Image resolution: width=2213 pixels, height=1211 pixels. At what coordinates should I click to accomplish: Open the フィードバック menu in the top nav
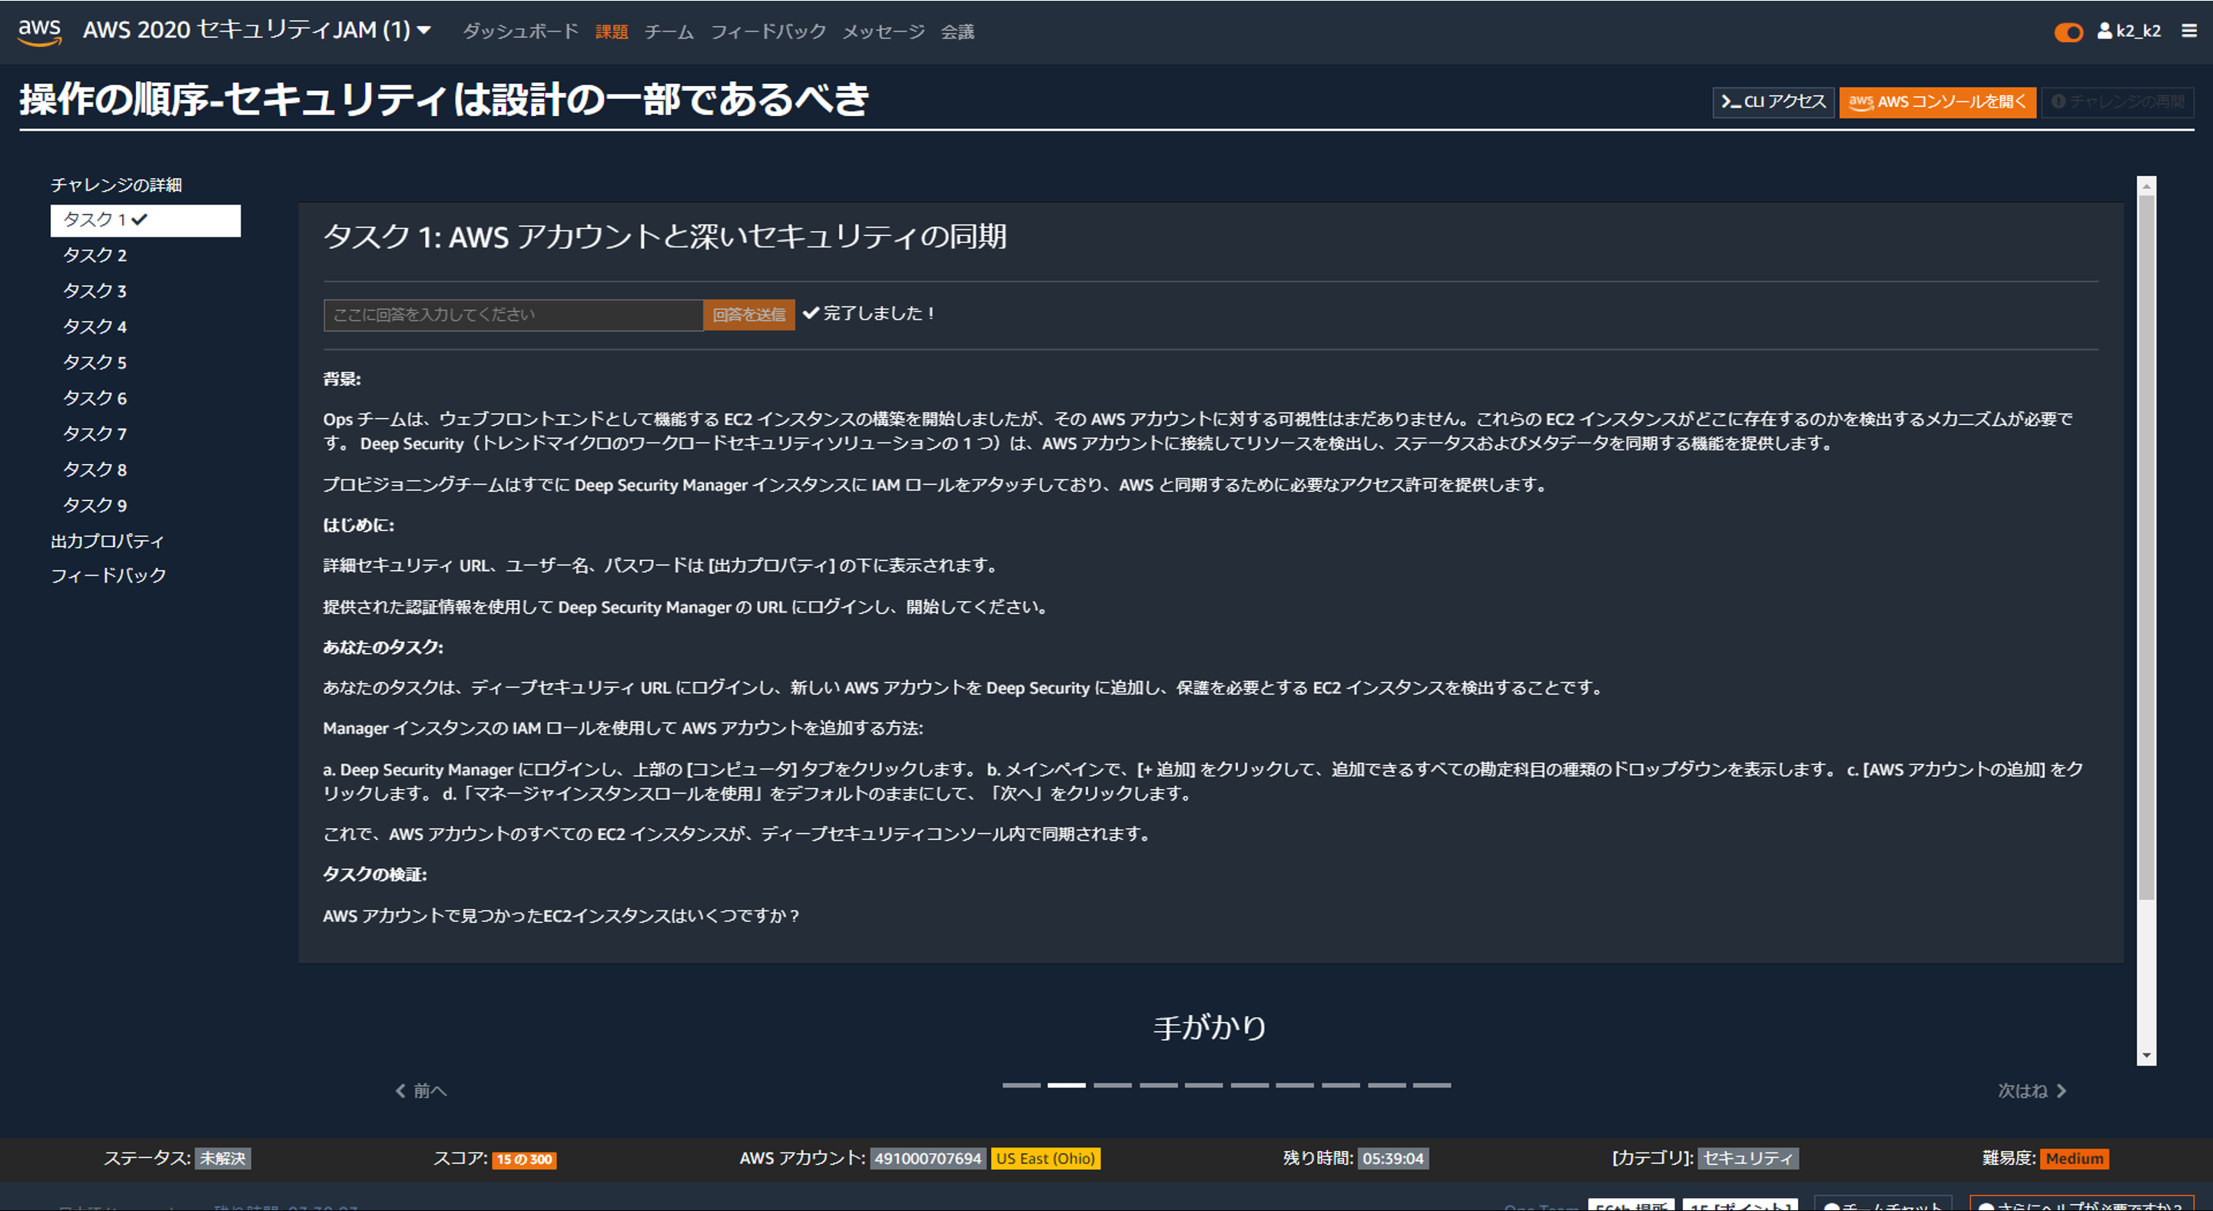tap(768, 32)
